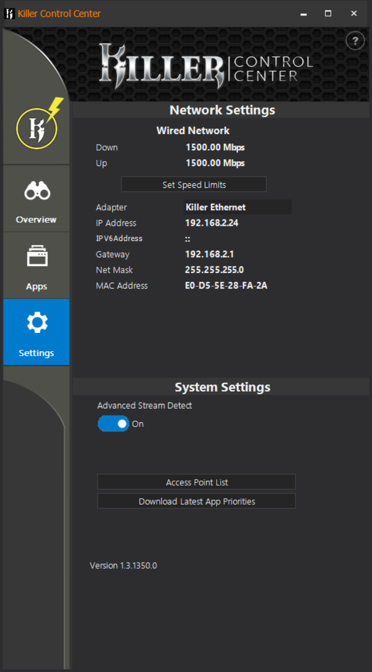Close the Killer Control Center window
The height and width of the screenshot is (672, 372).
point(354,14)
